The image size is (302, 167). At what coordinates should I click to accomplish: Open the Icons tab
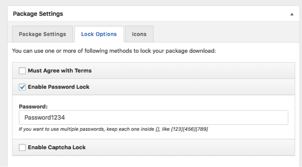[x=139, y=34]
